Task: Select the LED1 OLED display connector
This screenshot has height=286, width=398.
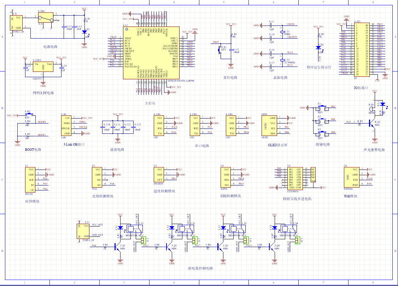Action: pyautogui.click(x=269, y=126)
